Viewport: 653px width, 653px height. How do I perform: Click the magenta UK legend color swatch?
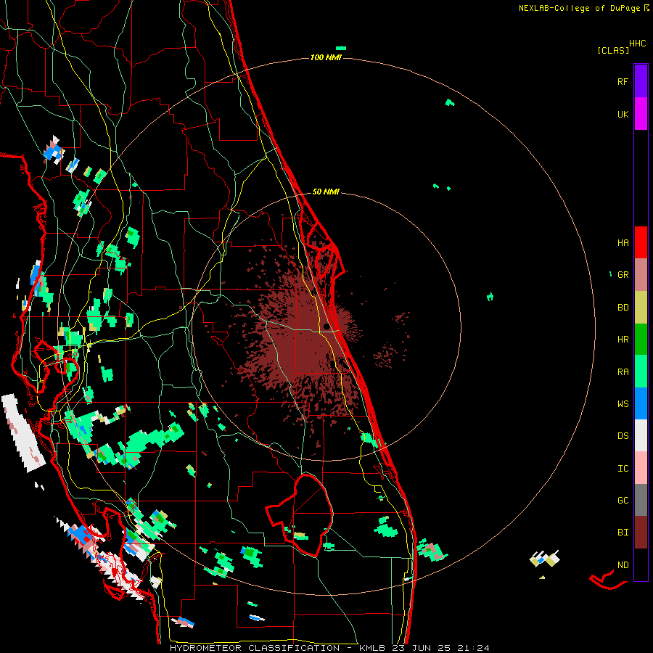point(641,114)
